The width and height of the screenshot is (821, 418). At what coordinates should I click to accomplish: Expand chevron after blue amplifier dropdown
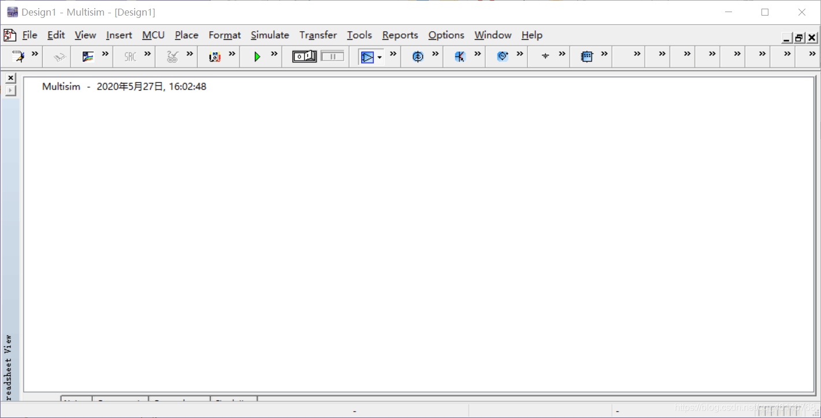point(393,54)
